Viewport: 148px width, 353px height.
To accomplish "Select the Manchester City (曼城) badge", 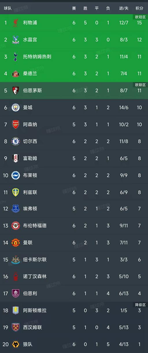I will point(15,108).
